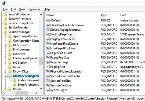Click the ExistingPageFiles string icon
Screen dimensions: 145x101
48,34
